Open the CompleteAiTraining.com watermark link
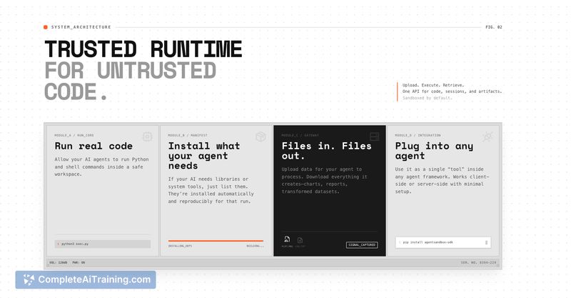571x298 pixels. 94,280
